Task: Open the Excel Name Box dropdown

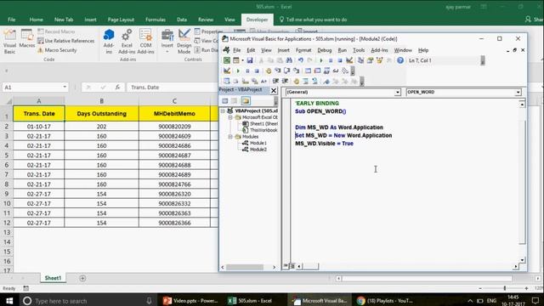Action: [x=65, y=87]
